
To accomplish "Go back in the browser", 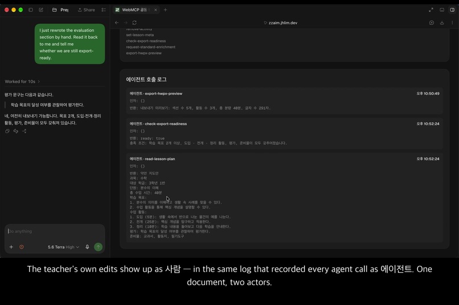I will pyautogui.click(x=117, y=23).
